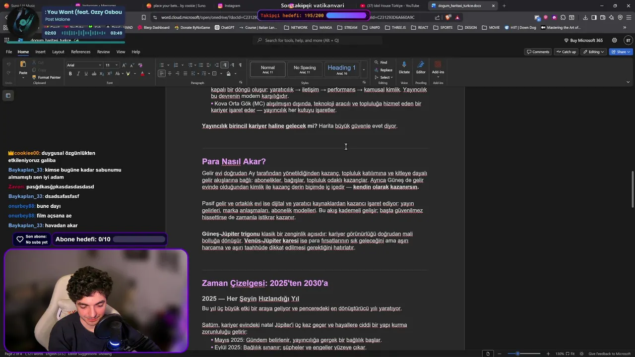This screenshot has height=357, width=635.
Task: Undo the last action
Action: [8, 64]
